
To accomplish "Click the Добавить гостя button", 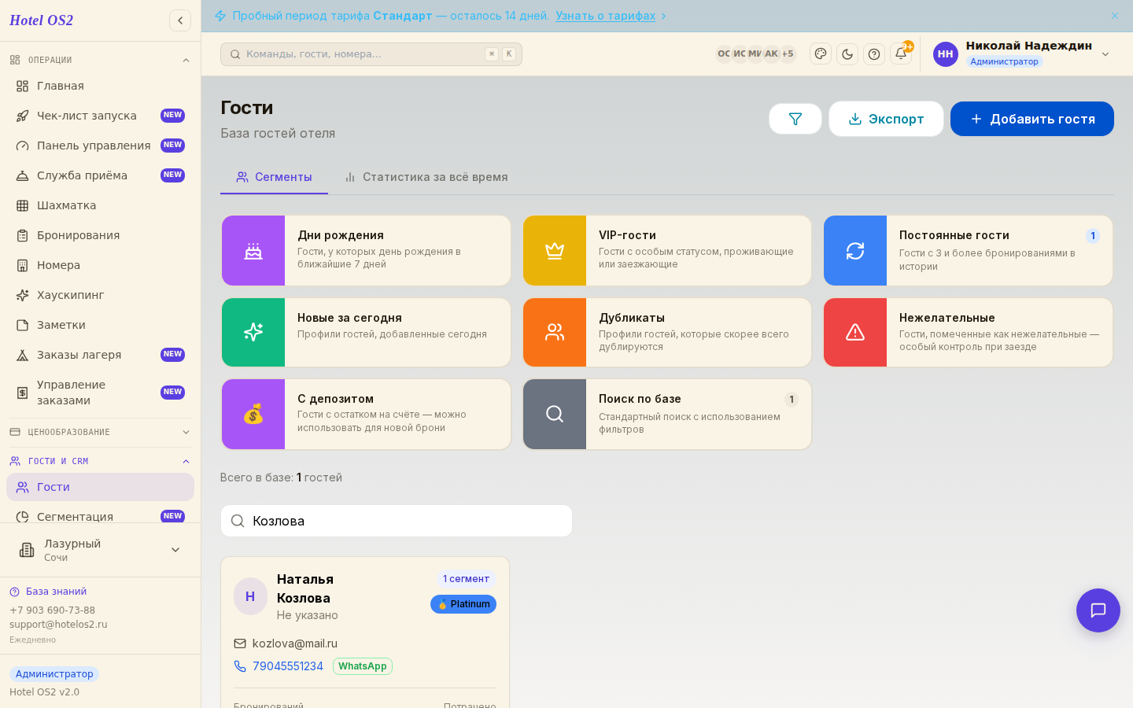I will pyautogui.click(x=1032, y=119).
